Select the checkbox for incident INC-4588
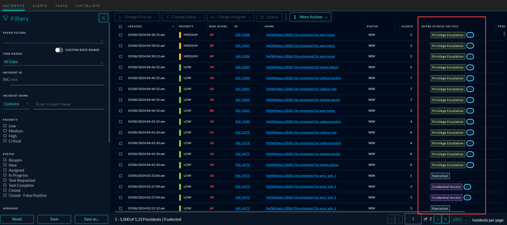The height and width of the screenshot is (225, 507). [x=120, y=35]
